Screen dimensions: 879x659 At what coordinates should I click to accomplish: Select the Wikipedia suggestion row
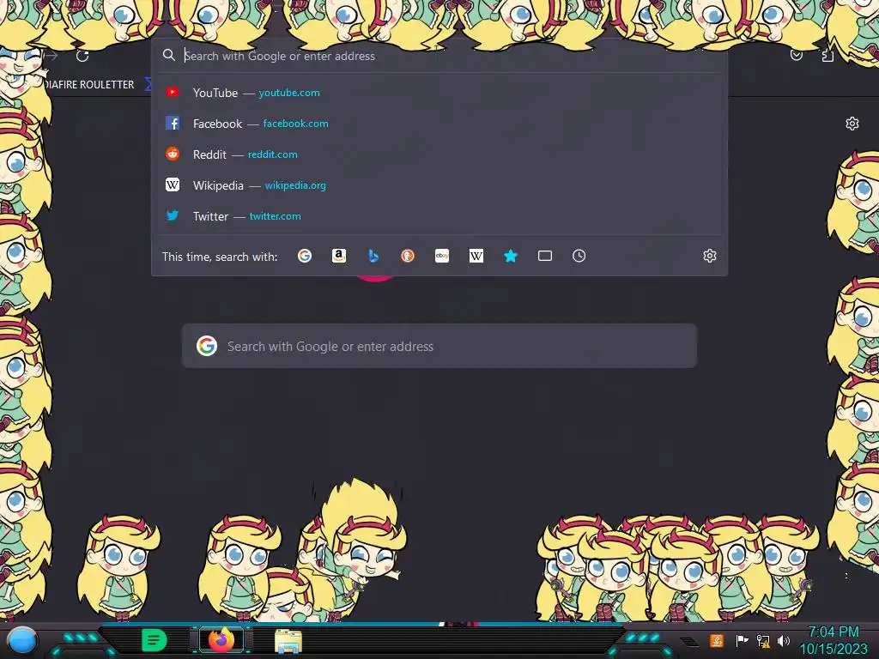(x=439, y=185)
